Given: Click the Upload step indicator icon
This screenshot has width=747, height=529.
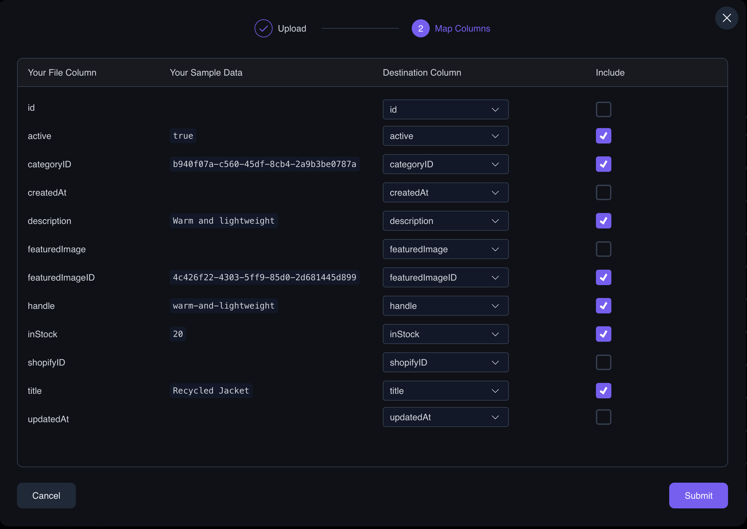Looking at the screenshot, I should point(263,27).
